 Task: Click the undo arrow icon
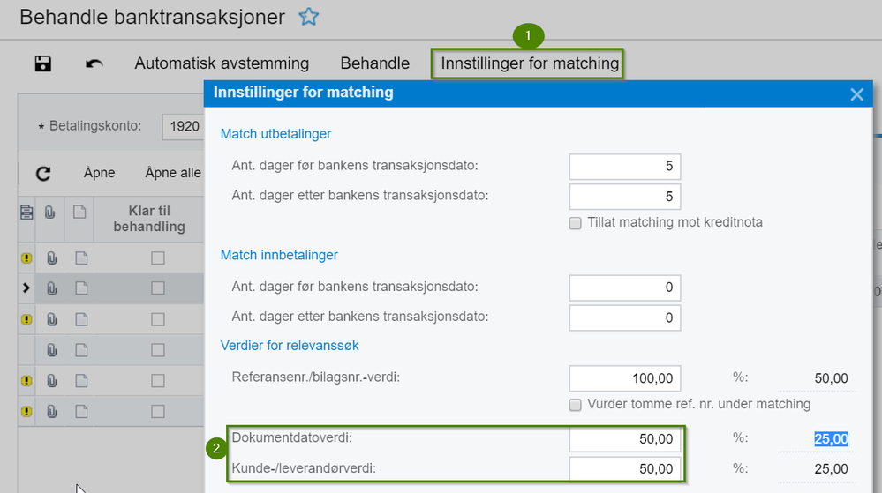94,63
